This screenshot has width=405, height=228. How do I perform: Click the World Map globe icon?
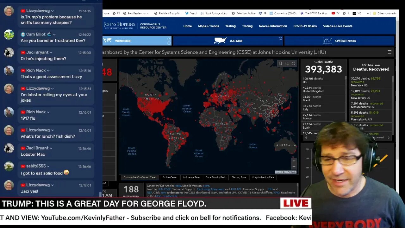[108, 41]
